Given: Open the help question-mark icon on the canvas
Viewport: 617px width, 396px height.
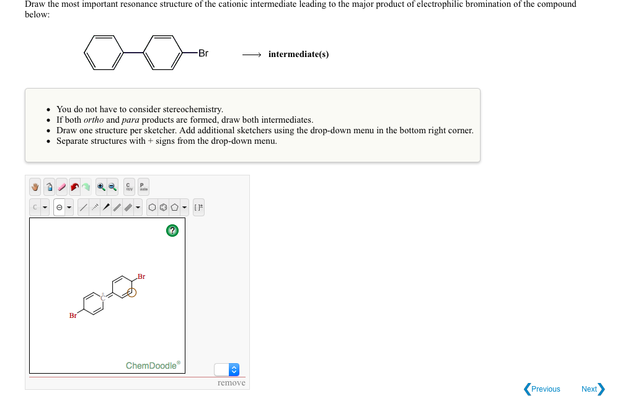Looking at the screenshot, I should coord(172,231).
